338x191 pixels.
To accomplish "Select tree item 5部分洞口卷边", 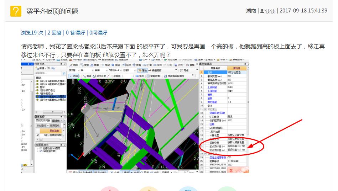I will coord(47,90).
